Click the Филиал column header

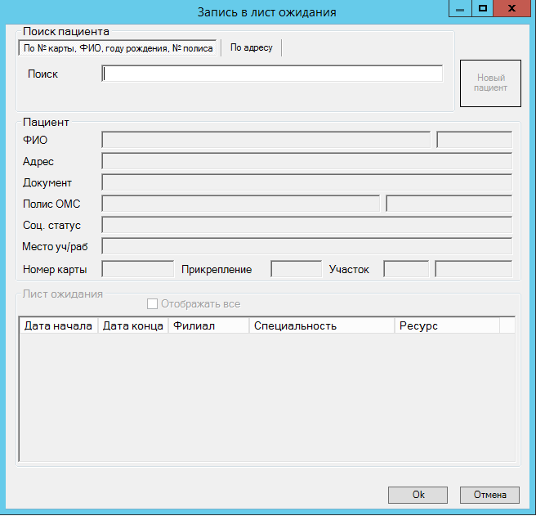point(208,325)
